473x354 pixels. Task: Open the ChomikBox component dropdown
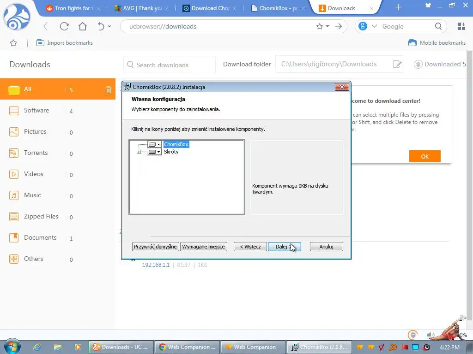154,144
